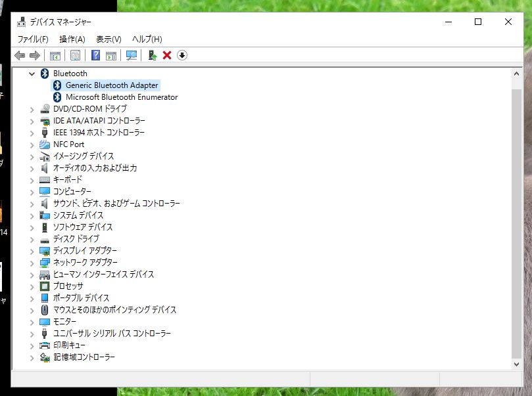Click the scrollbar down arrow
Viewport: 532px width, 396px height.
click(516, 364)
